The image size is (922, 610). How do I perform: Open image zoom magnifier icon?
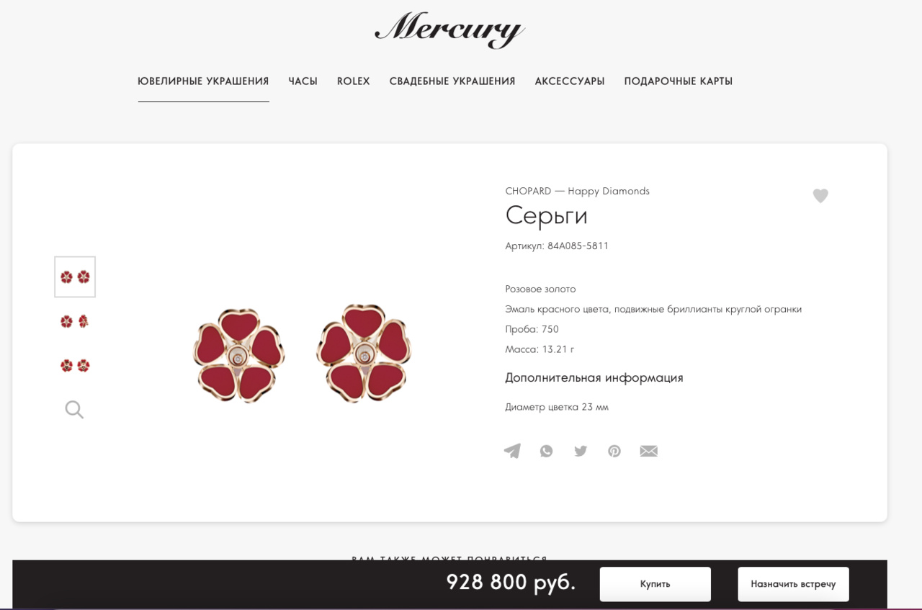coord(74,410)
